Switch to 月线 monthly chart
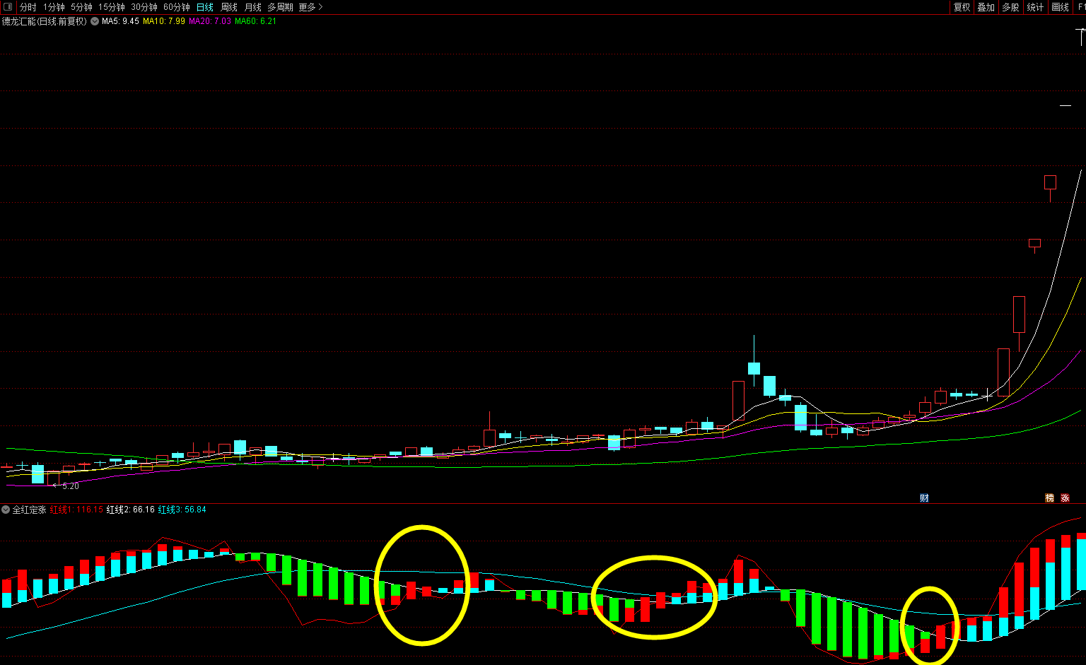This screenshot has height=665, width=1086. (253, 7)
